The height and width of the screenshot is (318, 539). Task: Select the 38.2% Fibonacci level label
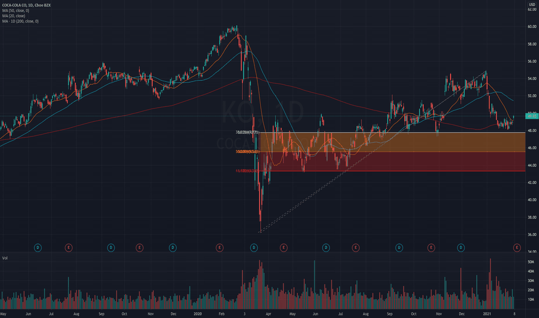click(248, 132)
